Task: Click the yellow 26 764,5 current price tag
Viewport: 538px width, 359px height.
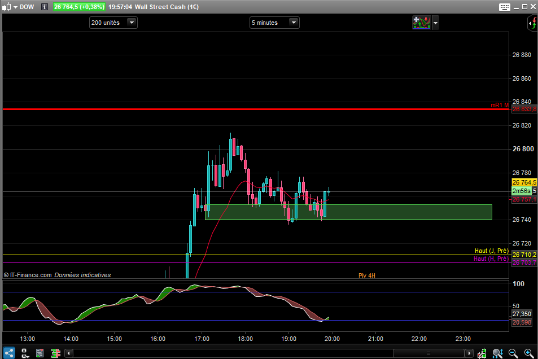Action: coord(524,182)
